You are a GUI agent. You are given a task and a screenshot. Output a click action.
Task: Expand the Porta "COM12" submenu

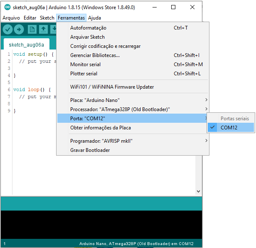[133, 118]
